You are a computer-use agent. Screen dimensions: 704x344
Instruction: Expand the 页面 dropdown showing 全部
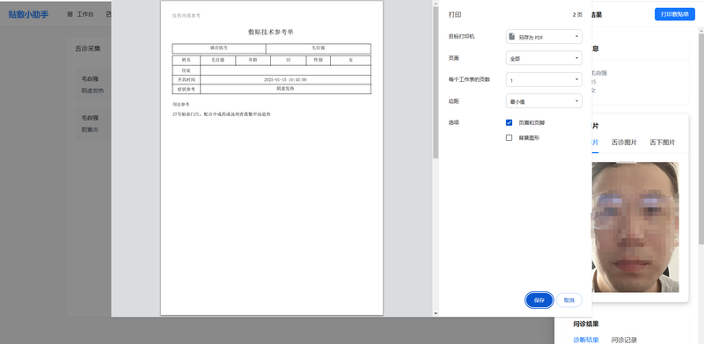pos(544,58)
